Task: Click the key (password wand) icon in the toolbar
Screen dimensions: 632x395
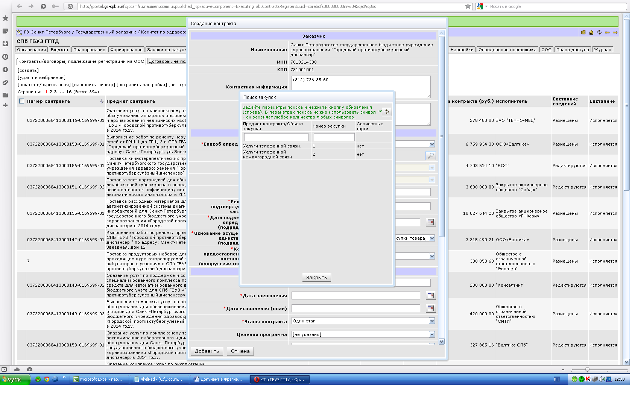Action: pyautogui.click(x=55, y=6)
